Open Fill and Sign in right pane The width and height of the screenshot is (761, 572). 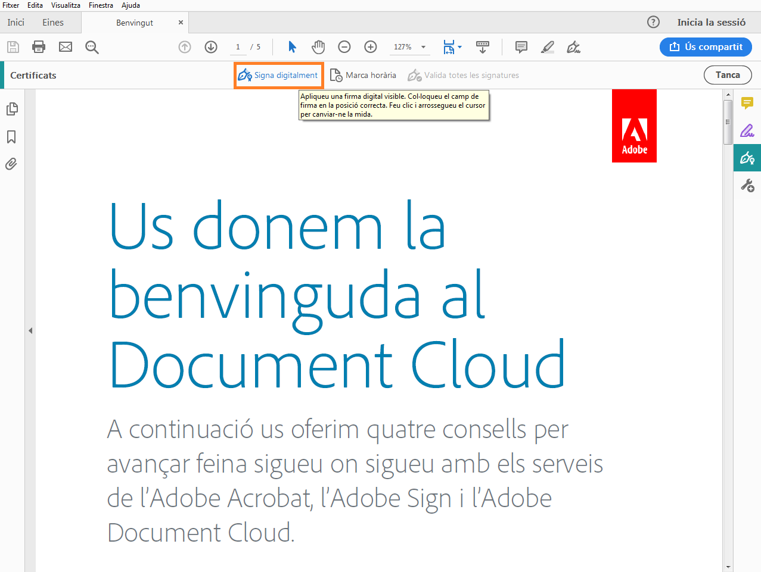pyautogui.click(x=747, y=130)
